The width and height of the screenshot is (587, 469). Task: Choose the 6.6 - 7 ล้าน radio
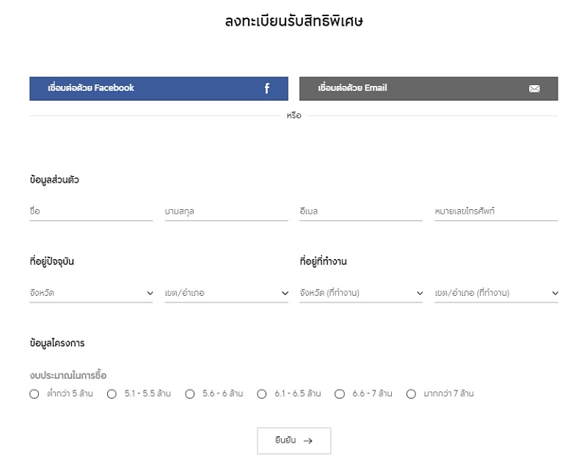[340, 394]
